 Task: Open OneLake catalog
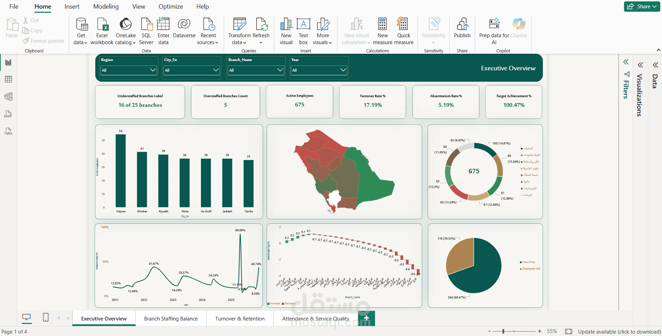pyautogui.click(x=126, y=31)
